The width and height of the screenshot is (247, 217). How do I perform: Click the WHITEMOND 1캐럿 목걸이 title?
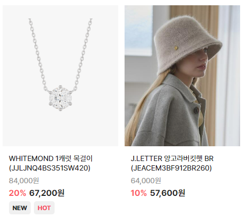point(51,158)
